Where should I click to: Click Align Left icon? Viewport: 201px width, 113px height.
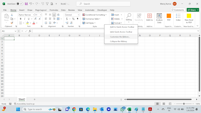[46, 19]
